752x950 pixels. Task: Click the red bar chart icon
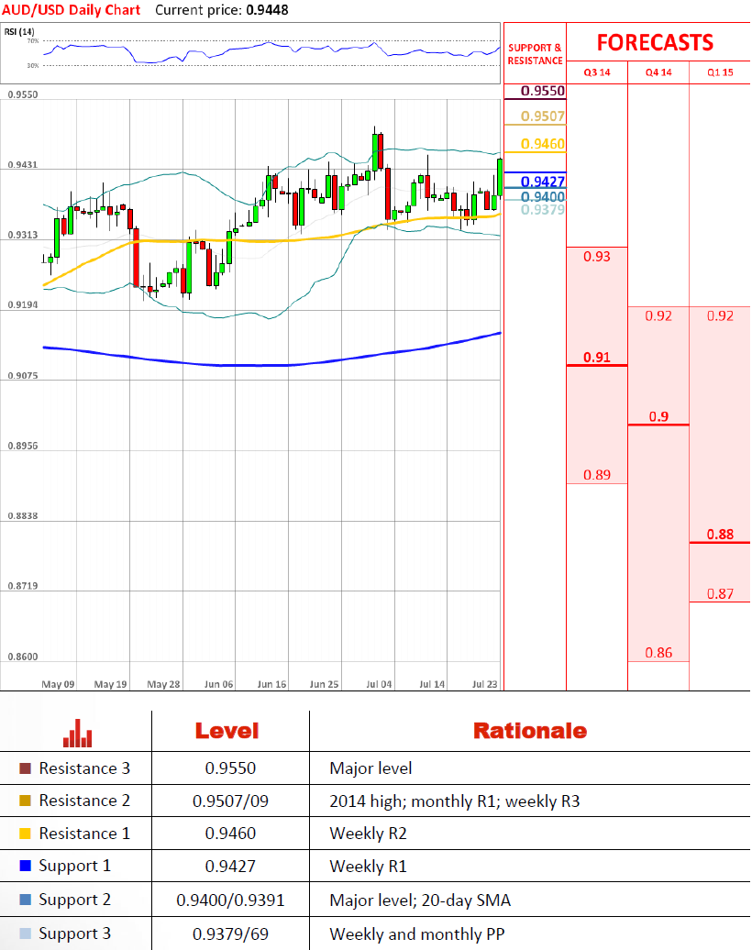78,733
